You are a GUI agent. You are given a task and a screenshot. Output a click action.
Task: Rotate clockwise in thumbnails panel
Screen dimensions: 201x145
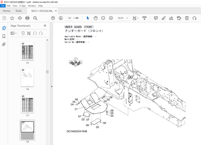41,33
